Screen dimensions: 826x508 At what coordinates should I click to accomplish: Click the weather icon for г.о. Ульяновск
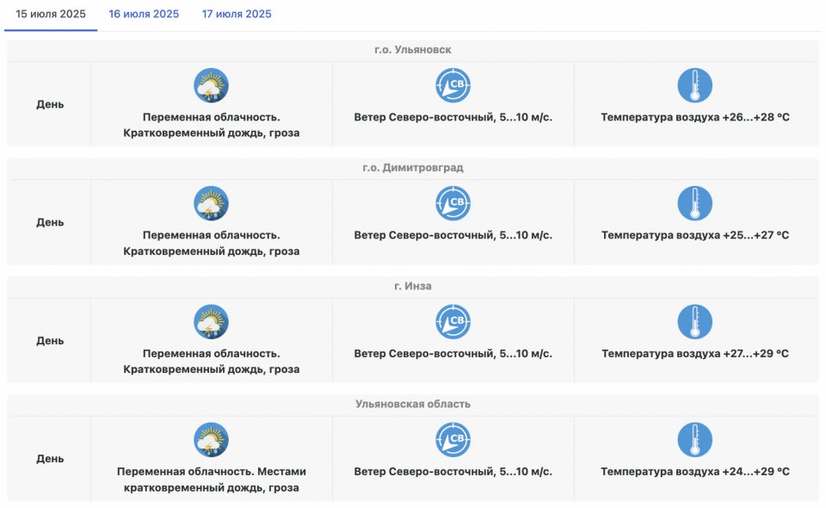(x=211, y=85)
